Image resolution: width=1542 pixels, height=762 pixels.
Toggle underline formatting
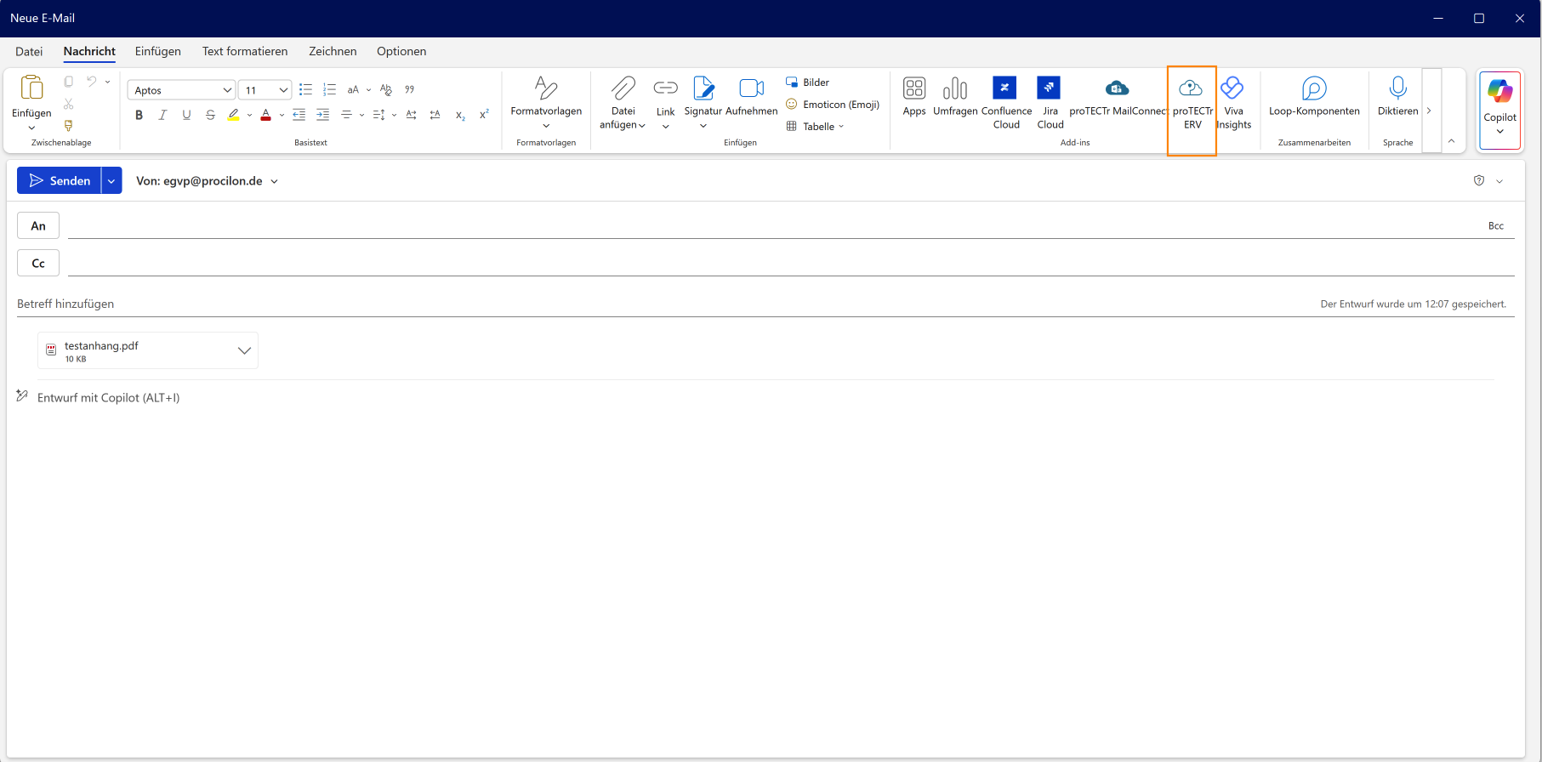click(186, 115)
